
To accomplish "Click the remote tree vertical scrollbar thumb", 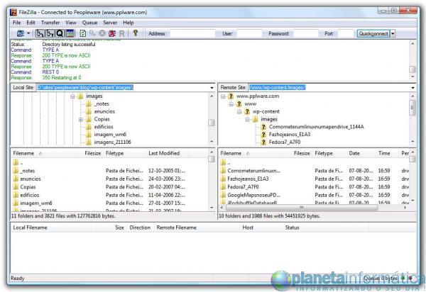I will point(413,107).
